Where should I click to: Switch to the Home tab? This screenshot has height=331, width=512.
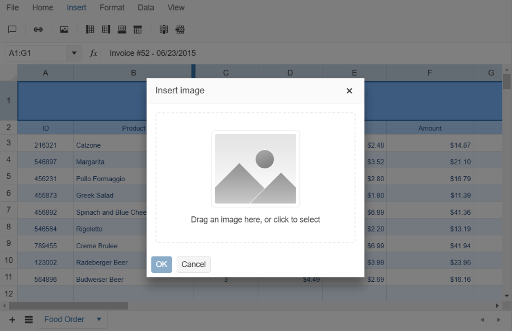pos(42,7)
